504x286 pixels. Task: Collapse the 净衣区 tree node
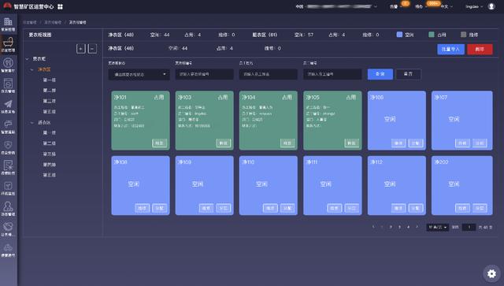[31, 69]
